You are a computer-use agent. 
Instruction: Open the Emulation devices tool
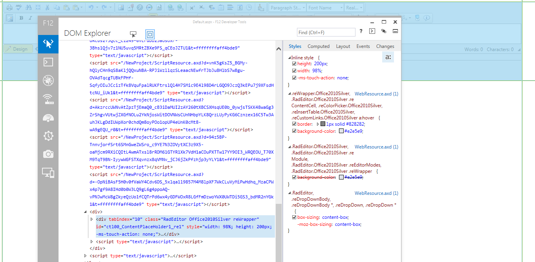(x=48, y=173)
